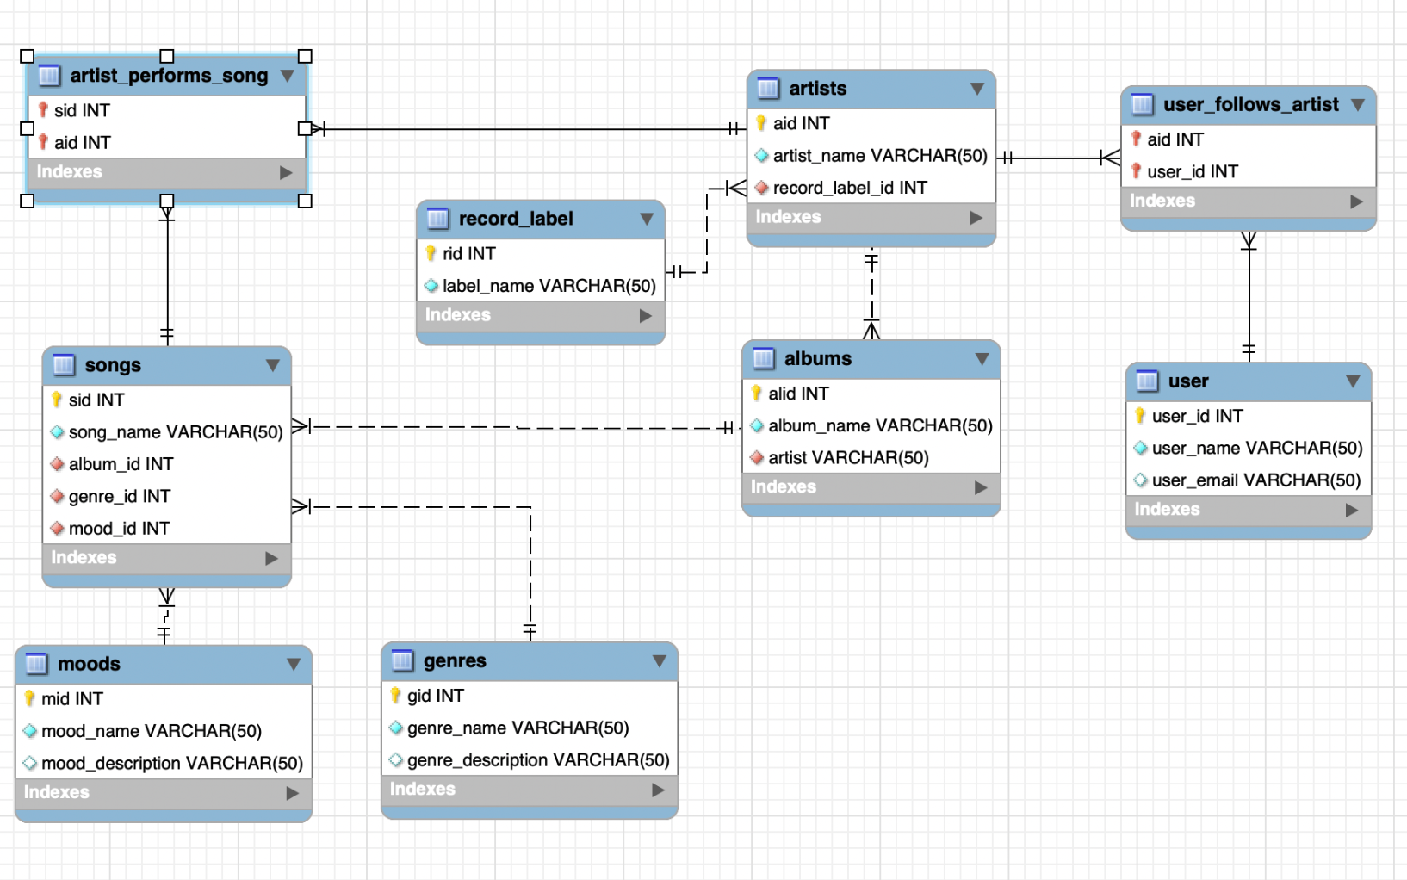Image resolution: width=1407 pixels, height=880 pixels.
Task: Collapse the albums table arrow
Action: (982, 358)
